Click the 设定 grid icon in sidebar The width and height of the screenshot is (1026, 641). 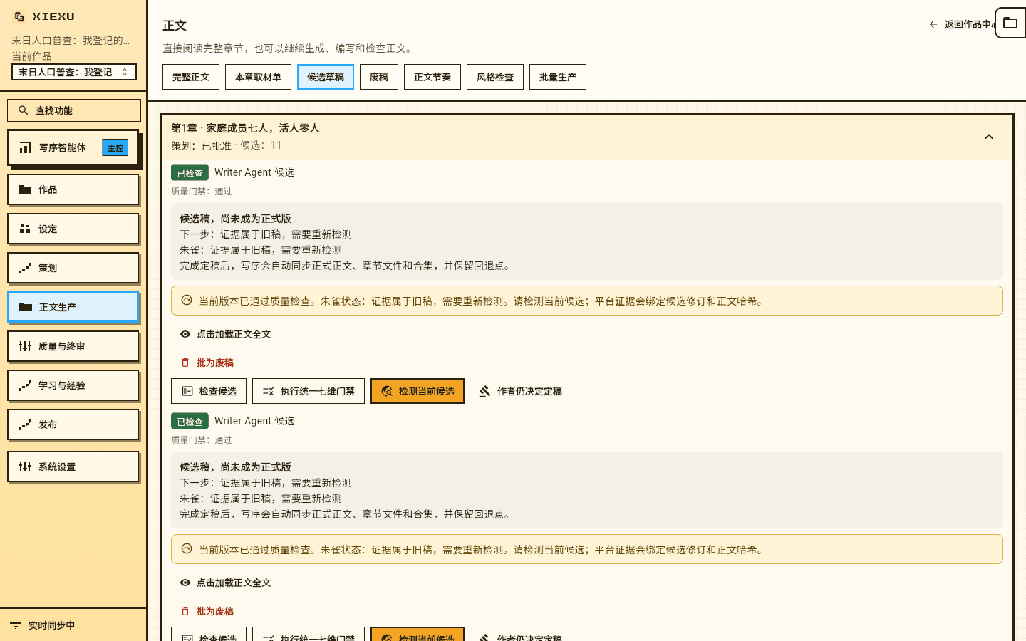tap(25, 229)
